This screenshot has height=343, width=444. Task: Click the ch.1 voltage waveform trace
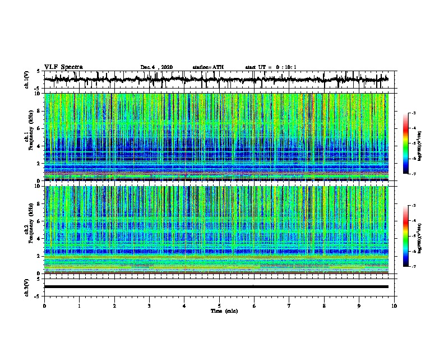point(216,80)
